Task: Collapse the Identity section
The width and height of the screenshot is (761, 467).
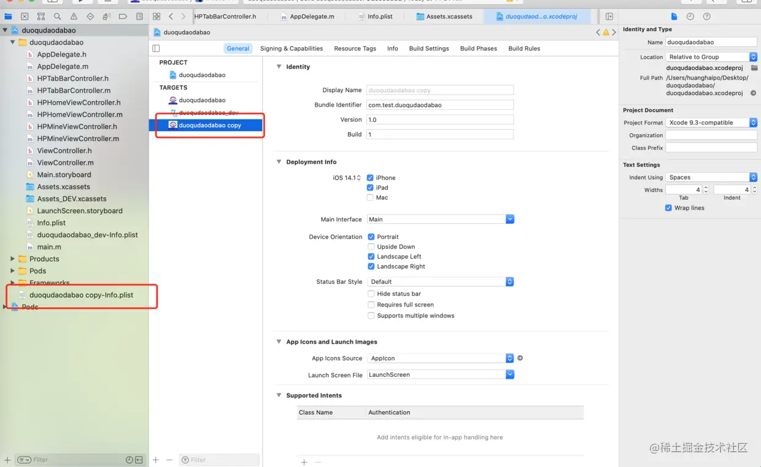Action: [279, 67]
